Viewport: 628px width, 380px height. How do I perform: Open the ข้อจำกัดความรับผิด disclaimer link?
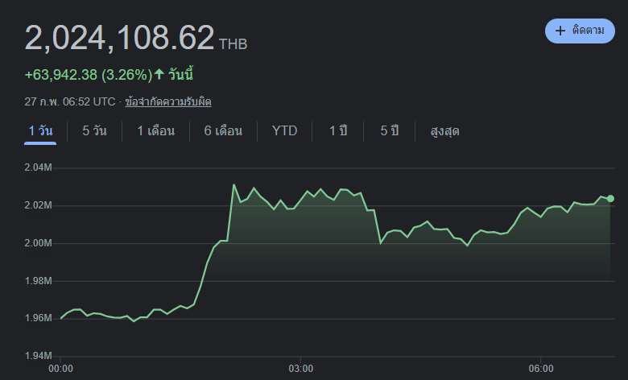167,101
